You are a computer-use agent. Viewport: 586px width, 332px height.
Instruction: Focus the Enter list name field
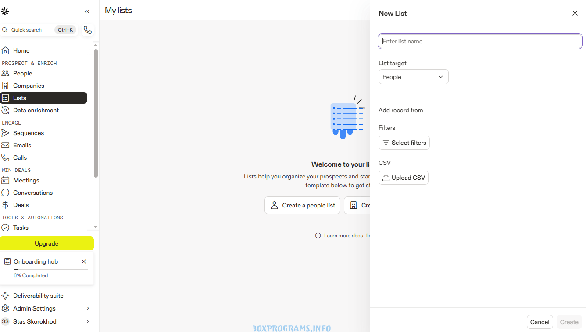tap(480, 41)
